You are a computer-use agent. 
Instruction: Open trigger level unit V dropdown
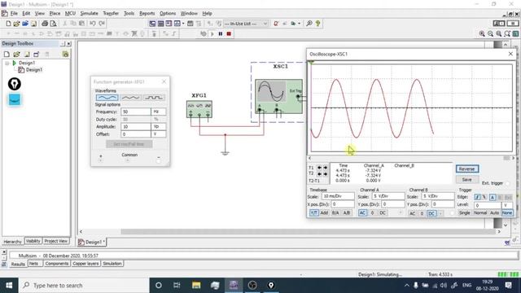coord(508,205)
